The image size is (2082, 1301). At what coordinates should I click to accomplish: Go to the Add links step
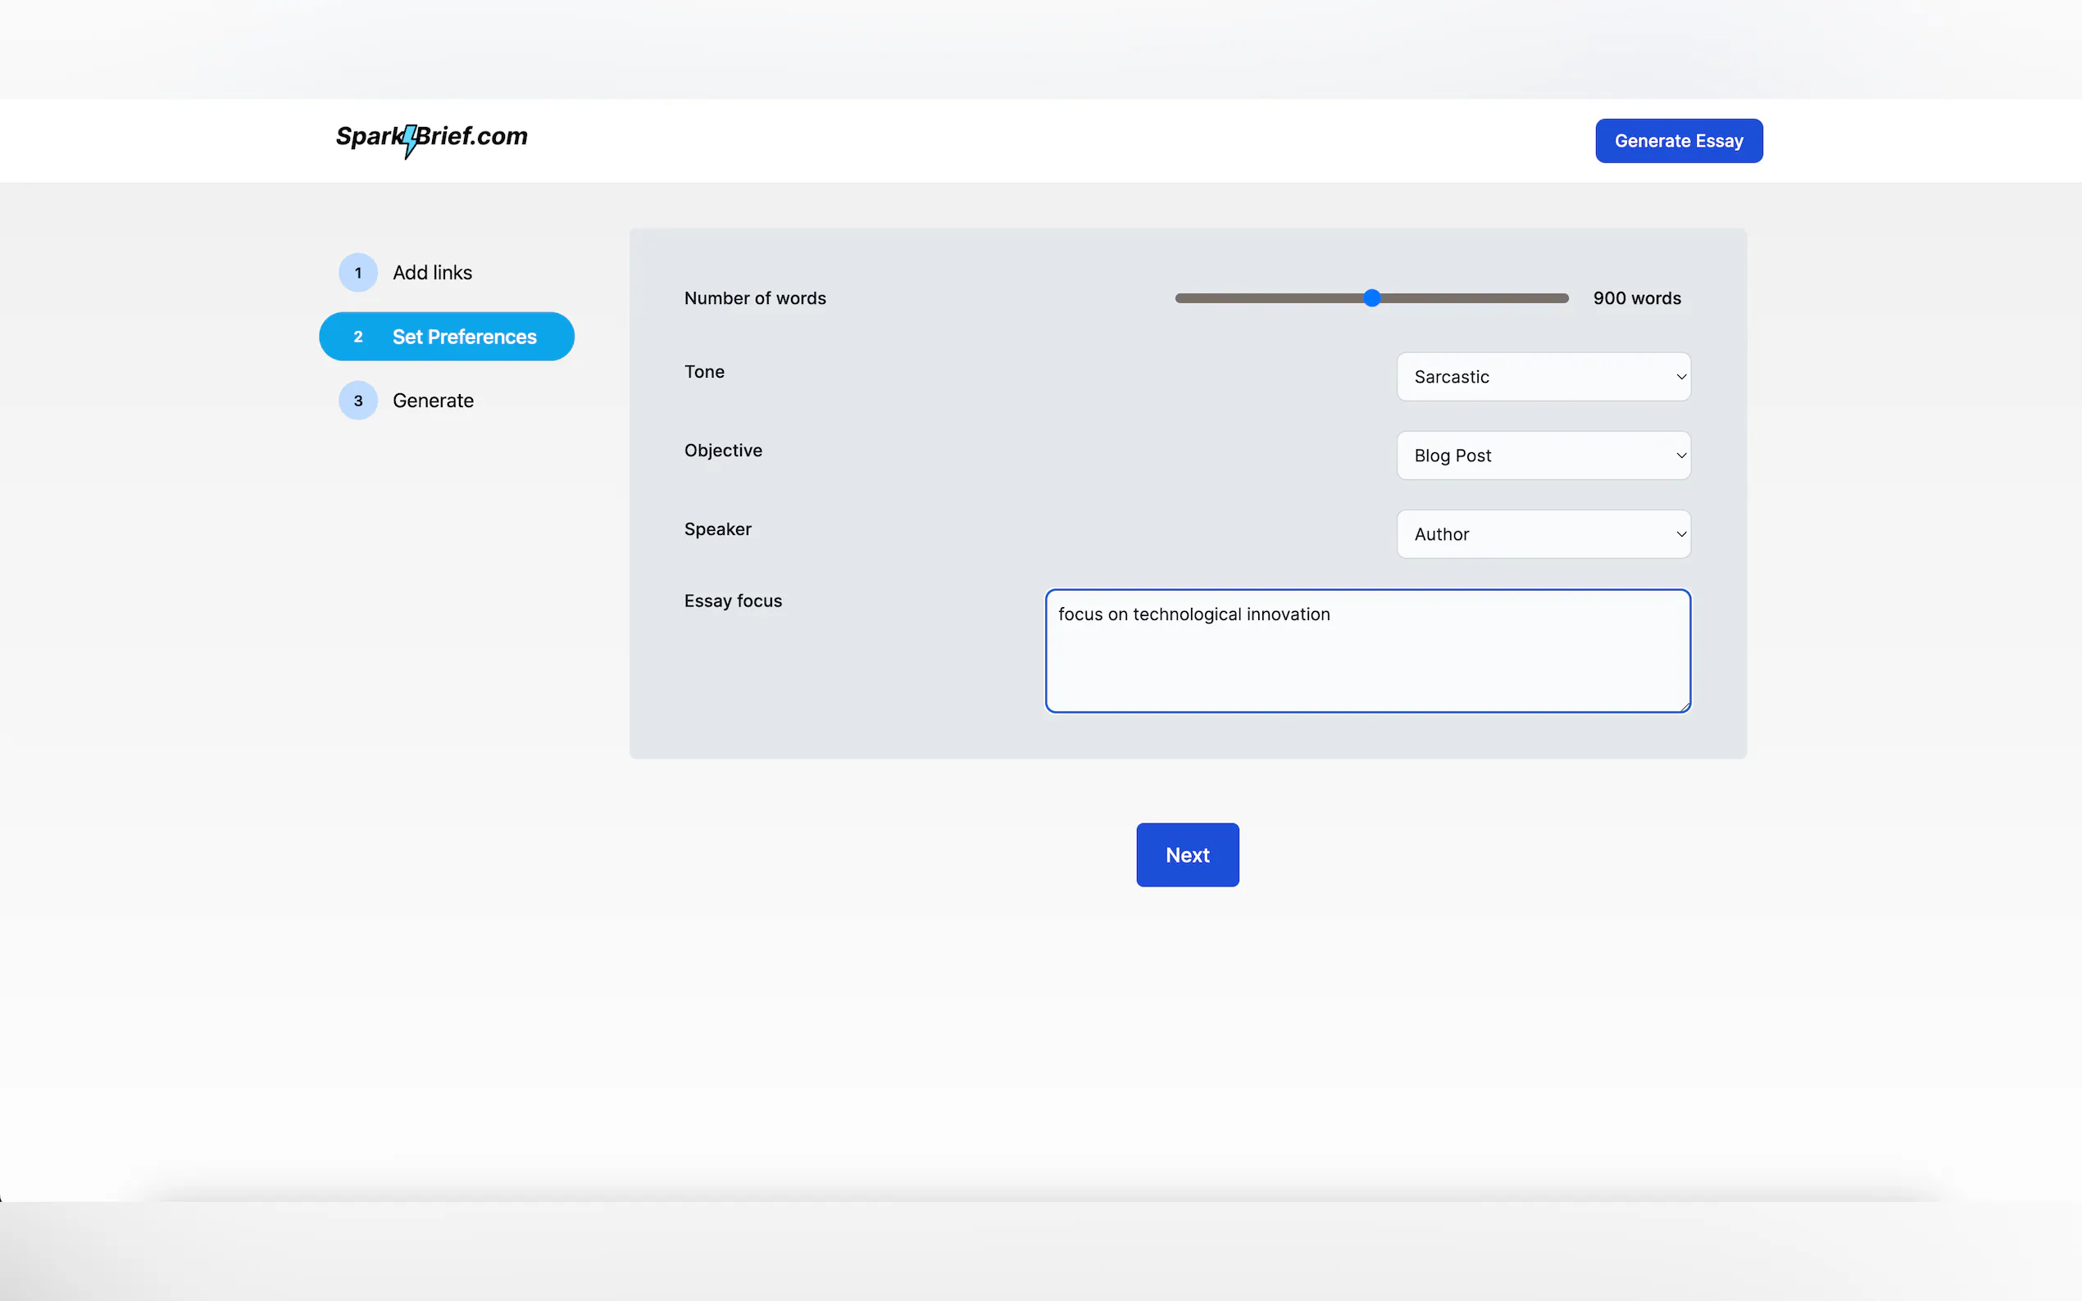point(432,273)
